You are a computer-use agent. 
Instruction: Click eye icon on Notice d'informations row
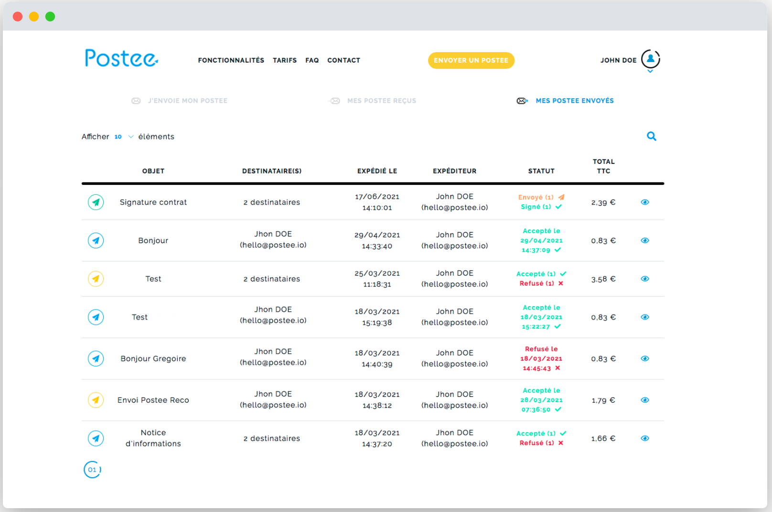click(x=645, y=438)
